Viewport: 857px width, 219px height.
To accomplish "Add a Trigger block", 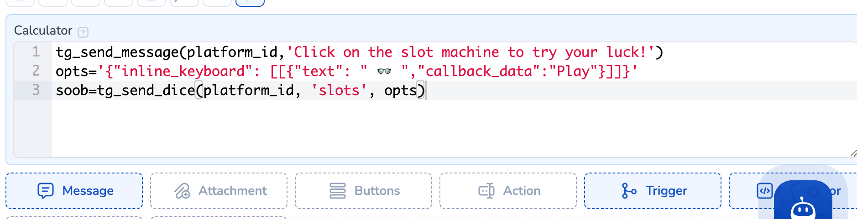I will click(x=653, y=191).
